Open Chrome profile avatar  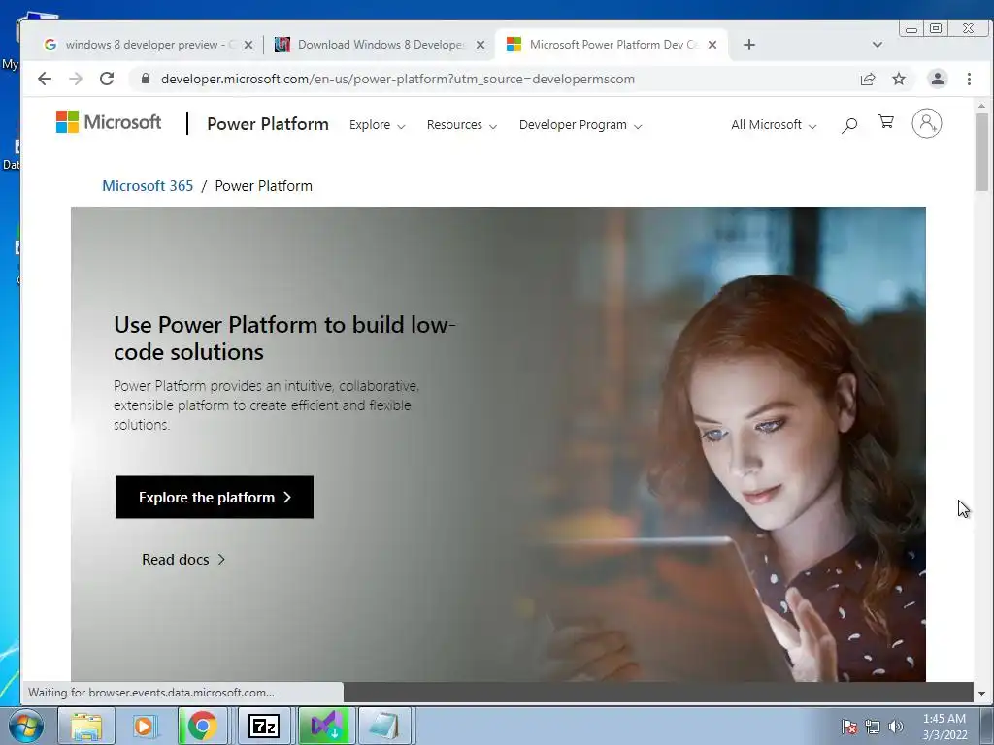pyautogui.click(x=937, y=79)
